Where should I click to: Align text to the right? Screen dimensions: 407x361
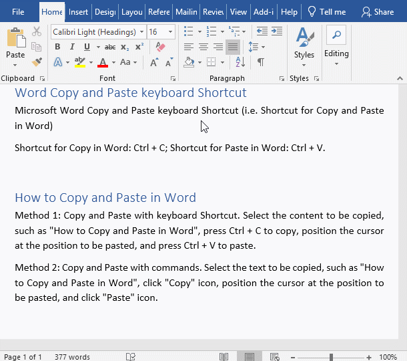[x=218, y=47]
